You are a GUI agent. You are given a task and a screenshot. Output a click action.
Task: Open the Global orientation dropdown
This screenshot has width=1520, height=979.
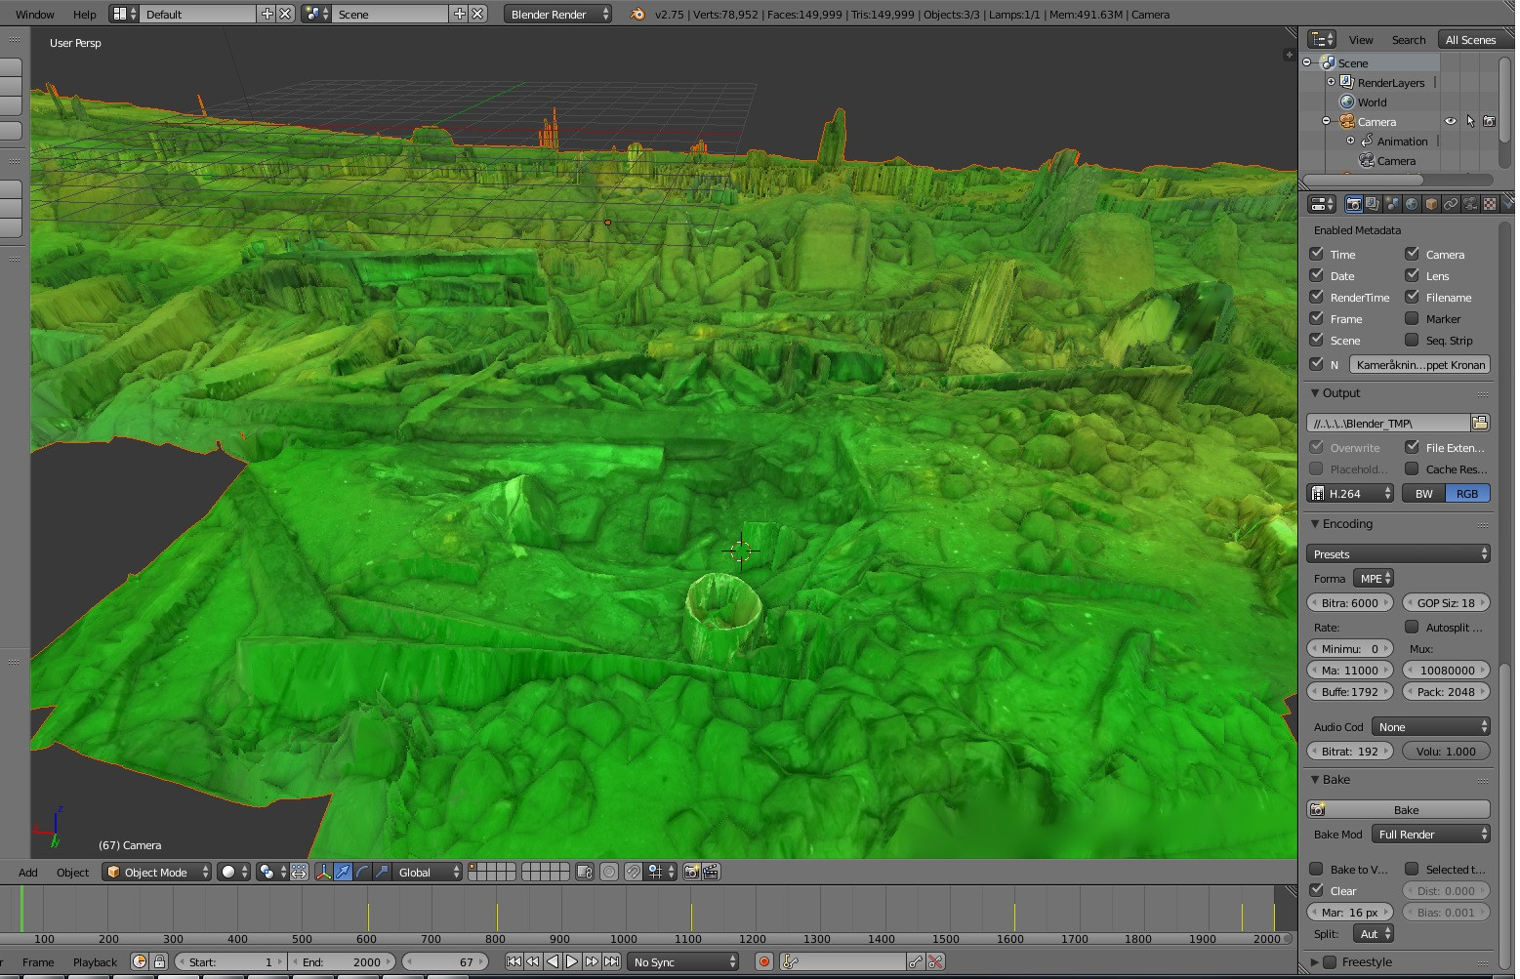(x=428, y=872)
